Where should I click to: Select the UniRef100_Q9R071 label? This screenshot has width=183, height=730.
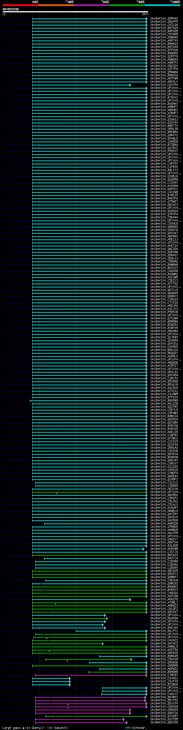(164, 135)
